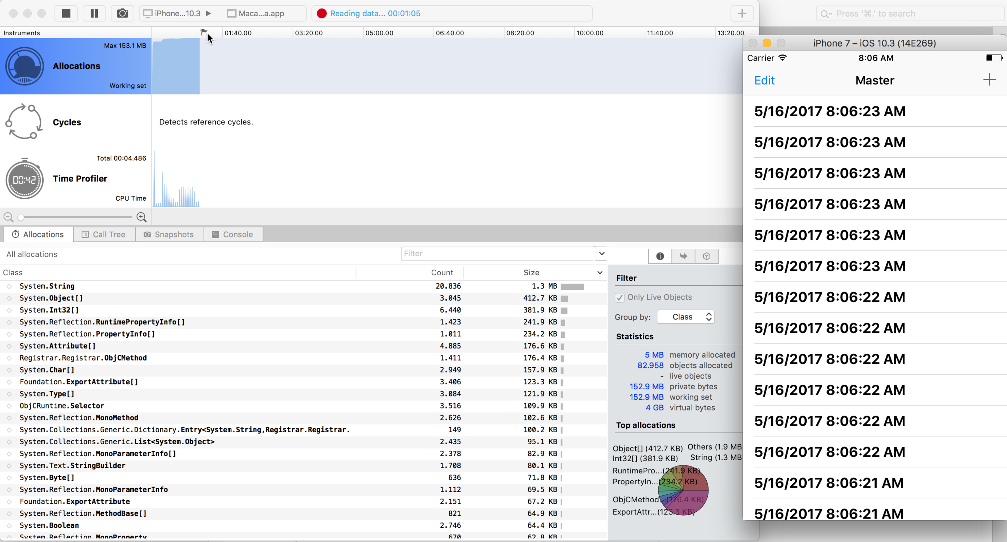The image size is (1007, 542).
Task: Select the Cycles instrument
Action: pos(67,122)
